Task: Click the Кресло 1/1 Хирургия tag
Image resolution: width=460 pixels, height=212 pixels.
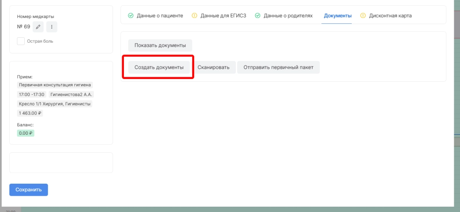Action: click(x=40, y=104)
